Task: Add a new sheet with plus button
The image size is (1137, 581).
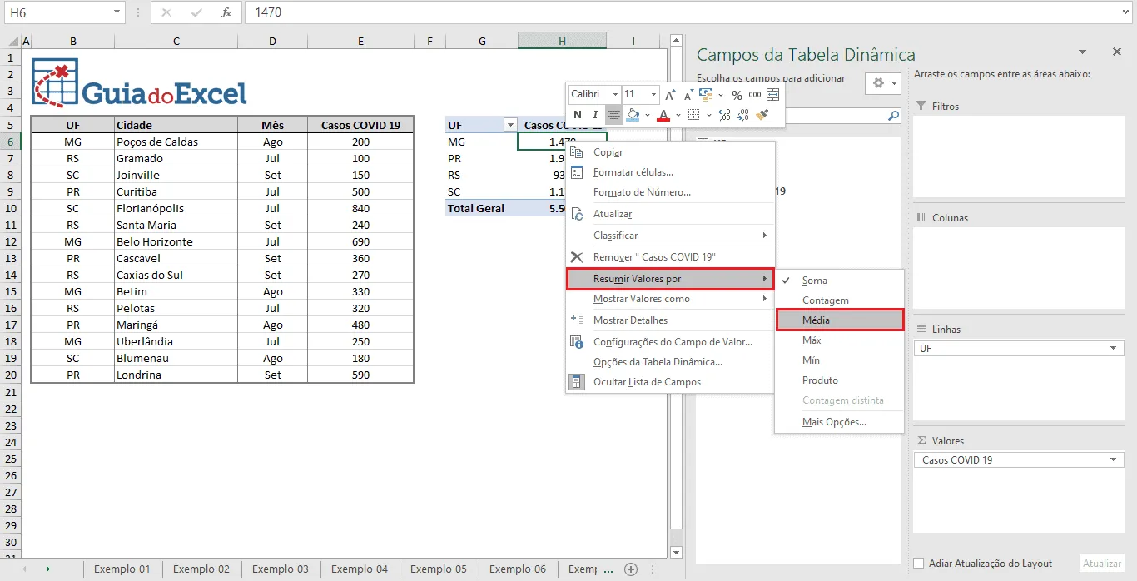Action: point(631,569)
